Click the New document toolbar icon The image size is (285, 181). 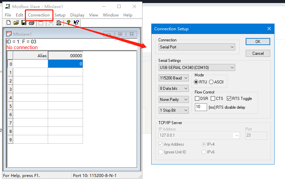(9, 23)
